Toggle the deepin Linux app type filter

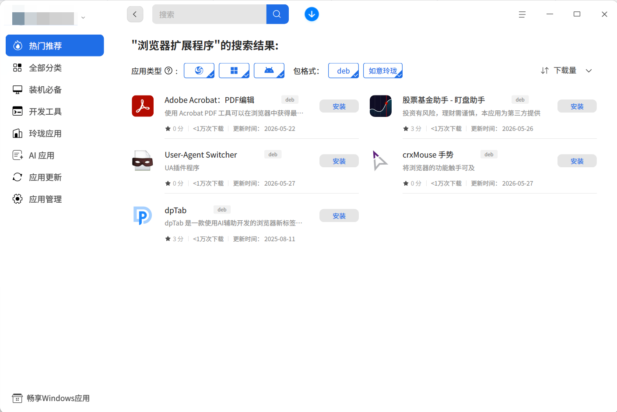(199, 70)
